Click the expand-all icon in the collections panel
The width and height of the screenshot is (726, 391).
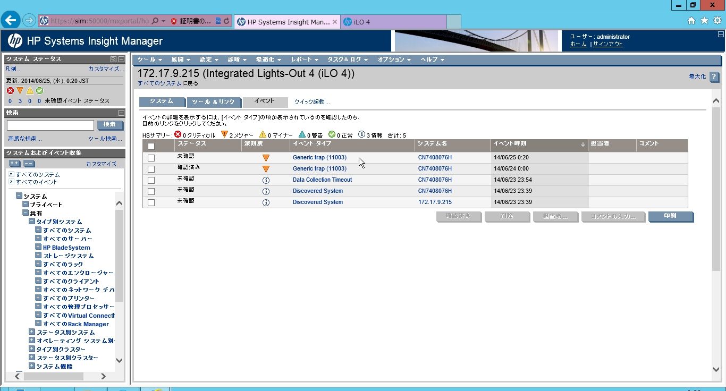[15, 164]
